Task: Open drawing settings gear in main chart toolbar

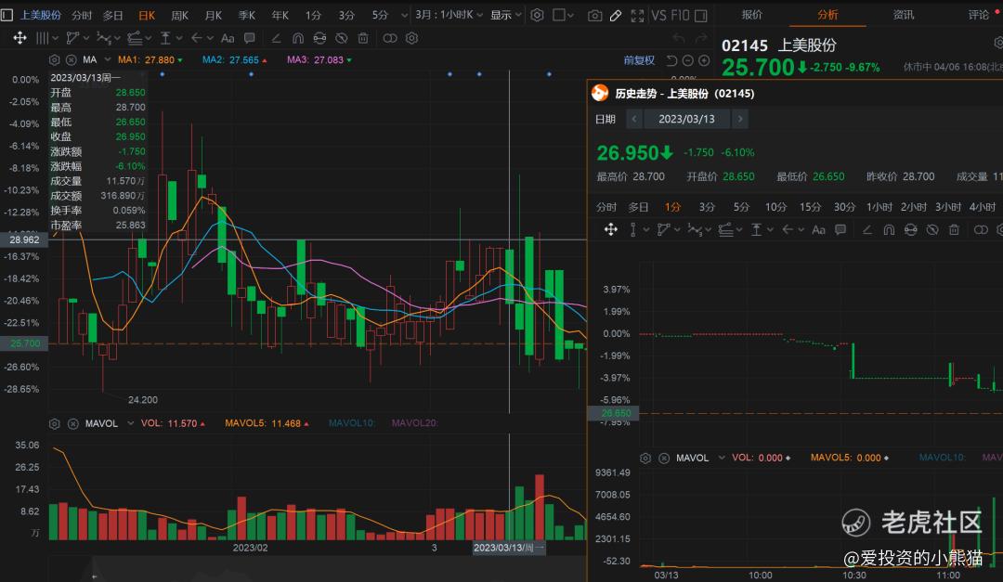Action: pos(412,38)
